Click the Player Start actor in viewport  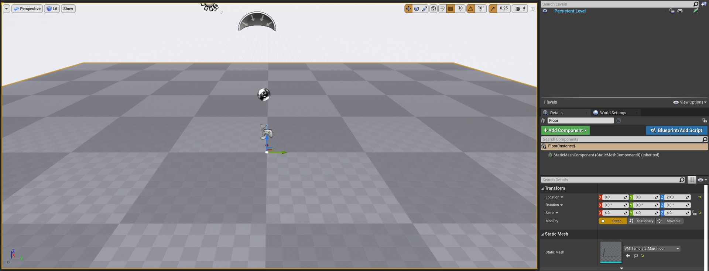[x=266, y=132]
